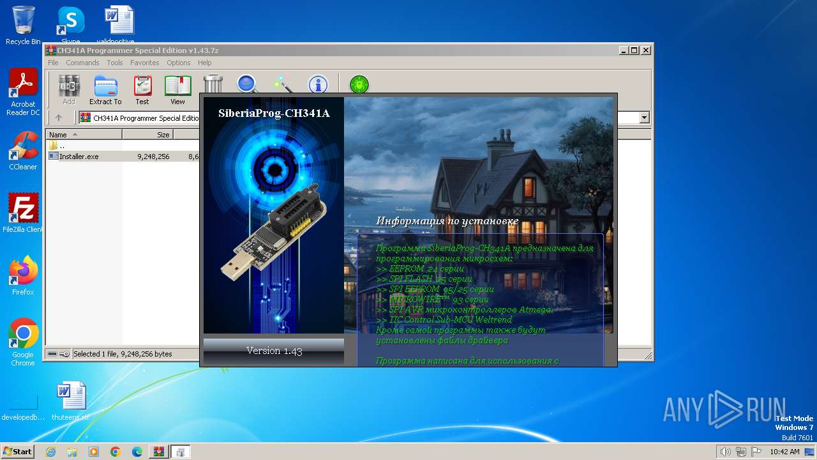The width and height of the screenshot is (817, 460).
Task: Click the up one level arrow button
Action: pyautogui.click(x=59, y=118)
